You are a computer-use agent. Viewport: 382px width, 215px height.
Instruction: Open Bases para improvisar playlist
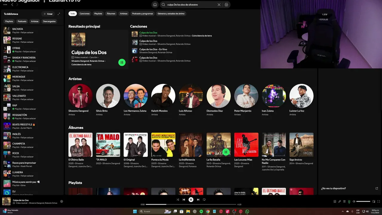(32, 164)
